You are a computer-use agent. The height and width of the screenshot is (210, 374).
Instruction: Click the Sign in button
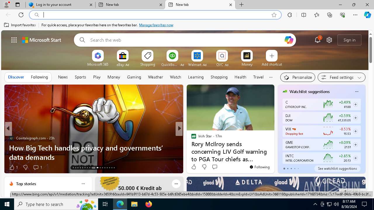pos(349,40)
